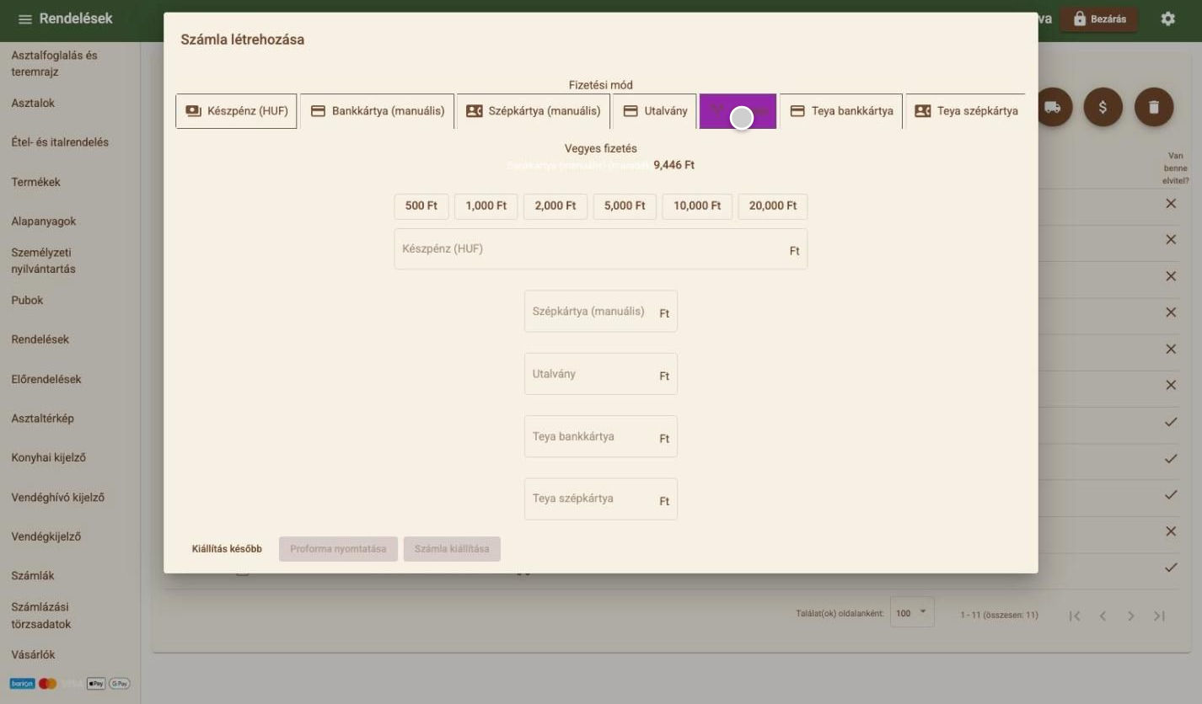Click the round dollar sign button
The height and width of the screenshot is (704, 1202).
coord(1103,107)
